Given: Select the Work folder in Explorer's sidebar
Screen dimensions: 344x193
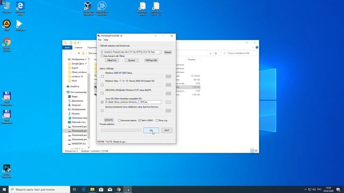Looking at the screenshot, I should click(73, 81).
